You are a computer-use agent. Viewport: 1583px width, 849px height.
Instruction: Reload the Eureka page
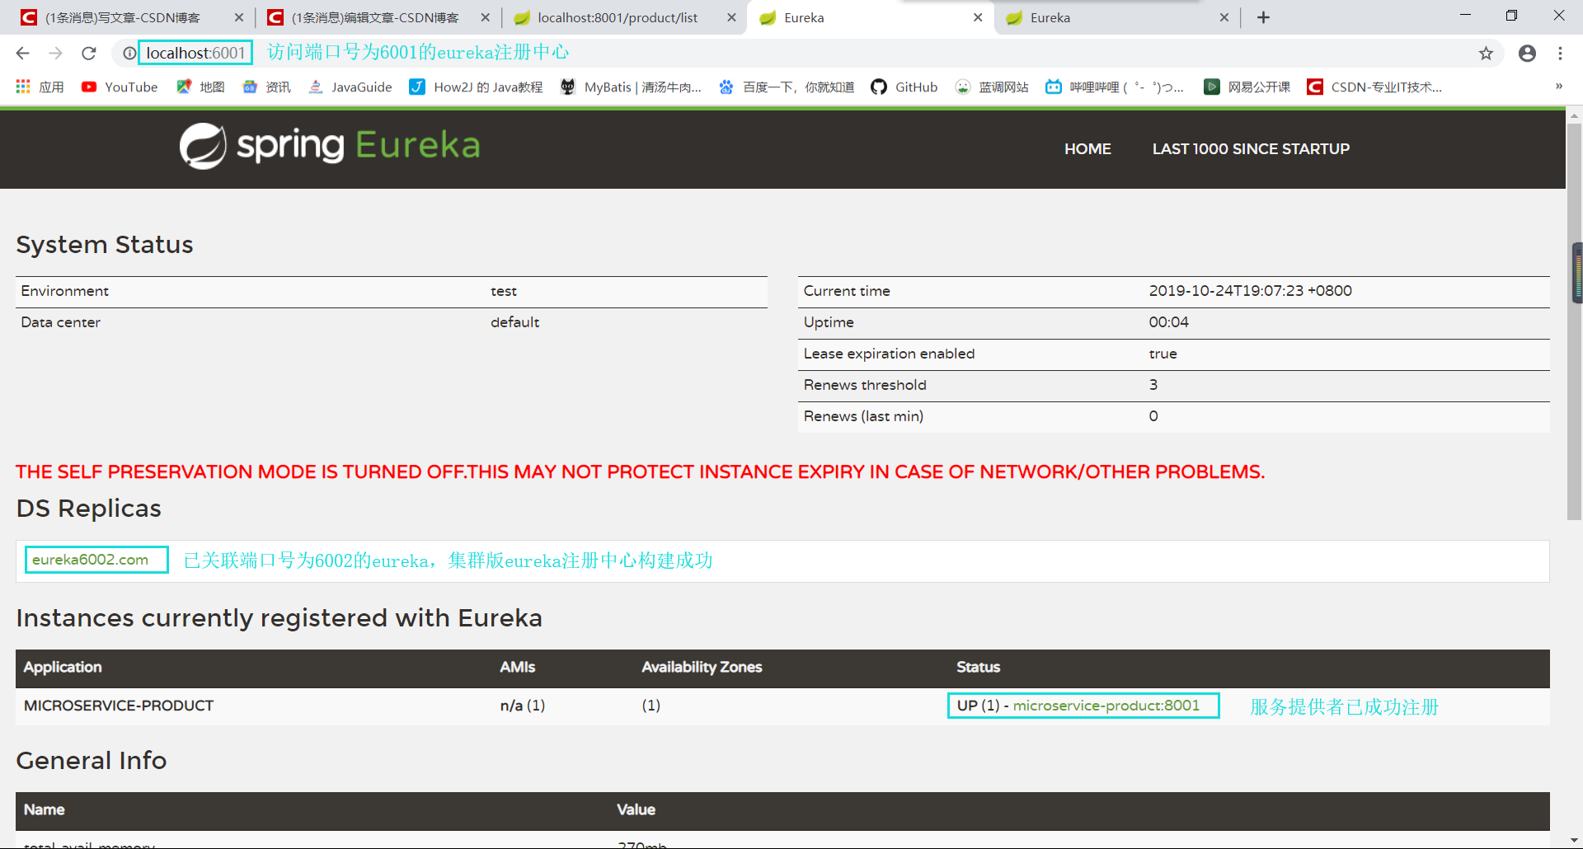click(89, 54)
